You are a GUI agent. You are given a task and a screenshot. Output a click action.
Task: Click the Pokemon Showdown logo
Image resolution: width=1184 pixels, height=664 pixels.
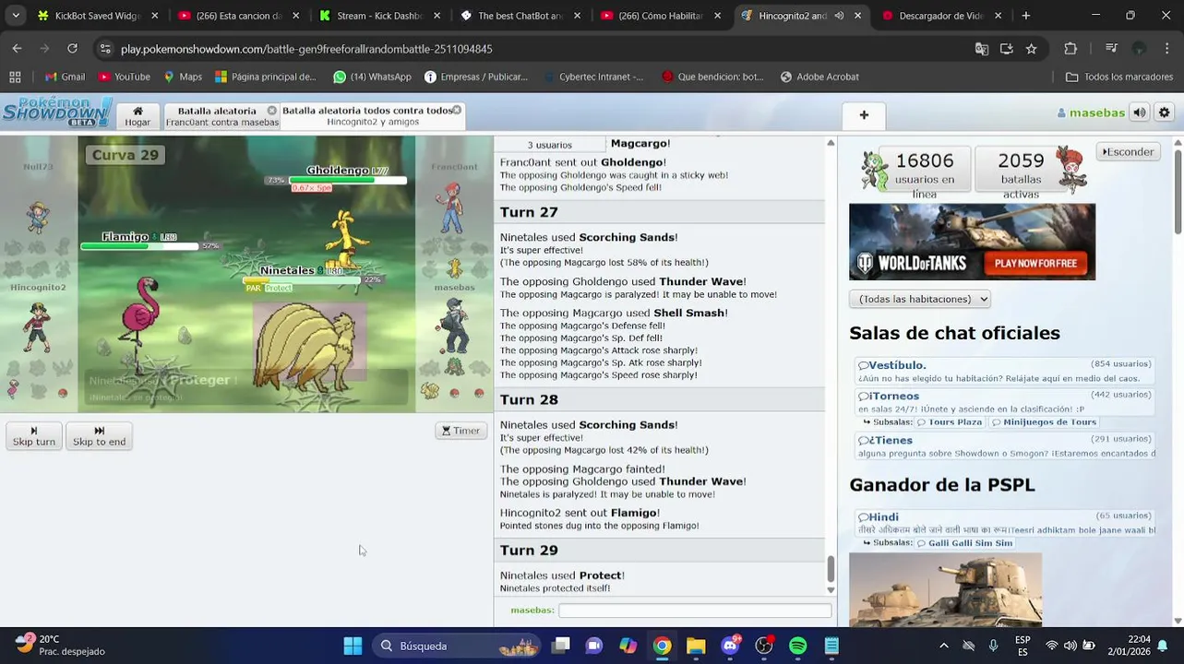57,113
